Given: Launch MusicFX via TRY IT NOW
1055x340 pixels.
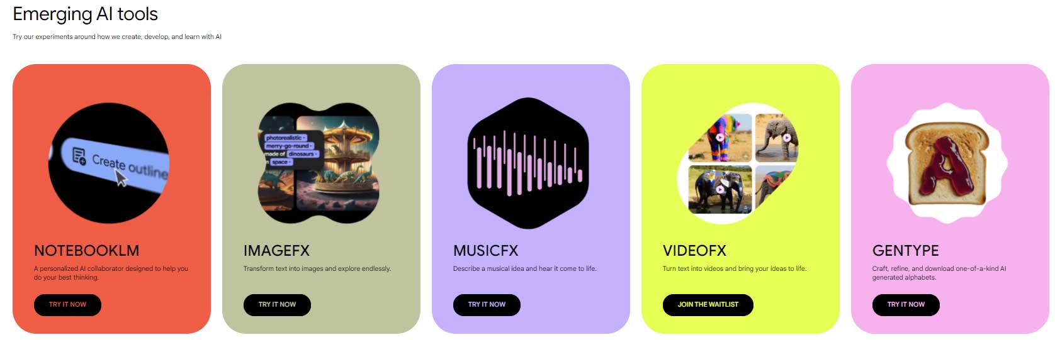Looking at the screenshot, I should 487,305.
